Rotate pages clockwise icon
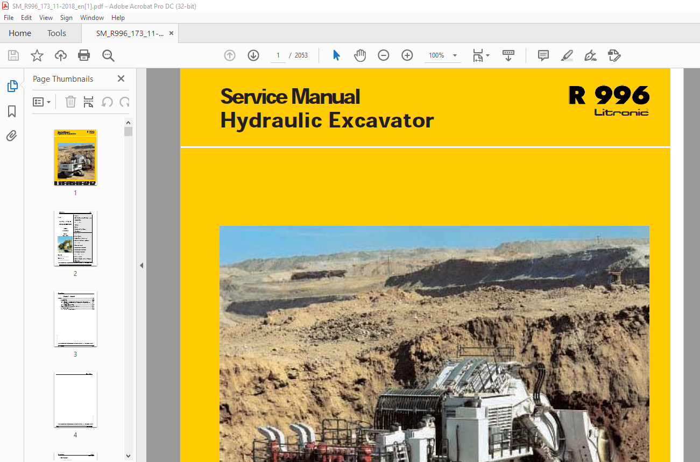Image resolution: width=700 pixels, height=462 pixels. pos(125,102)
